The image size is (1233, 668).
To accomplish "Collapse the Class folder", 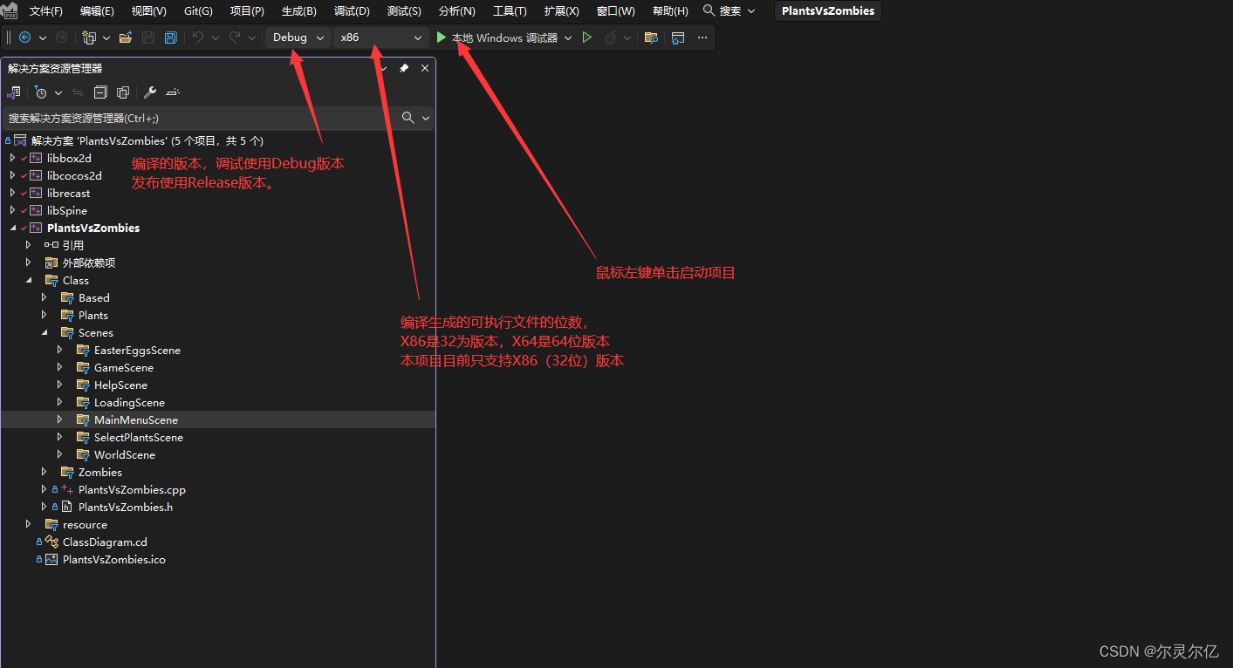I will (28, 280).
